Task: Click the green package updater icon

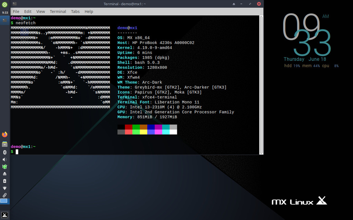Action: pyautogui.click(x=4, y=167)
